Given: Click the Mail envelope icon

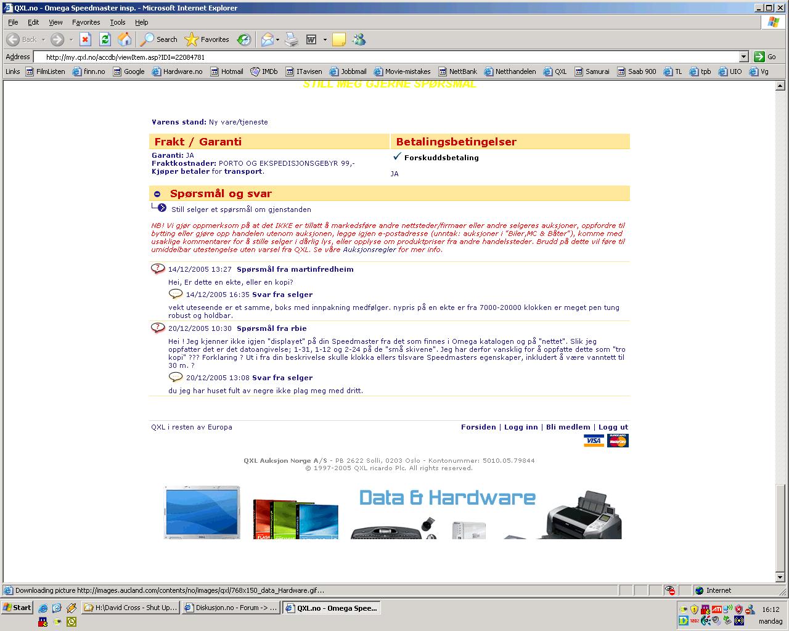Looking at the screenshot, I should point(267,39).
